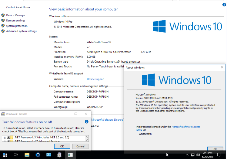Select the active Windows Features taskbar icon
227x159 pixels.
[70, 155]
